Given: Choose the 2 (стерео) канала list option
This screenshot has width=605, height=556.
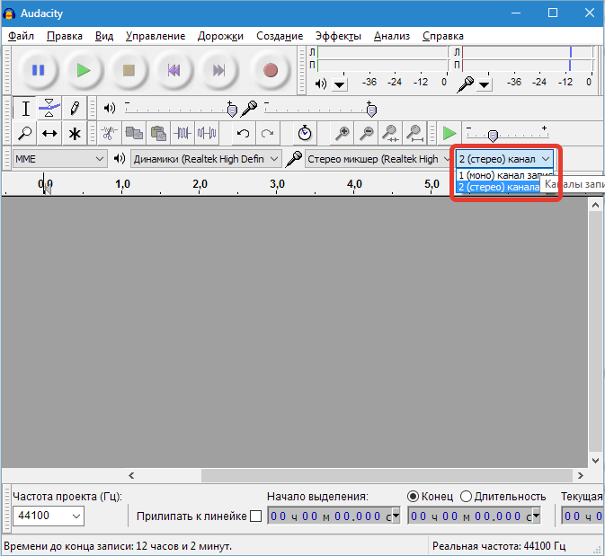Looking at the screenshot, I should (499, 187).
